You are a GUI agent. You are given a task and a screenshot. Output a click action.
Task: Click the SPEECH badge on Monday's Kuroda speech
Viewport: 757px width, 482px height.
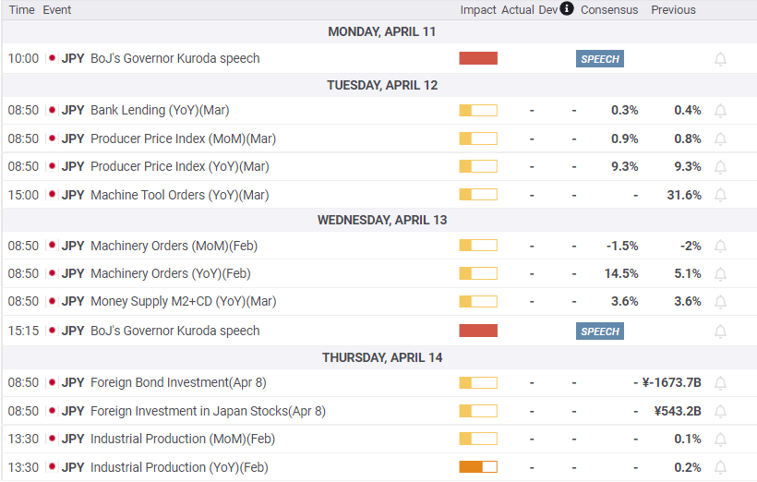(x=600, y=59)
